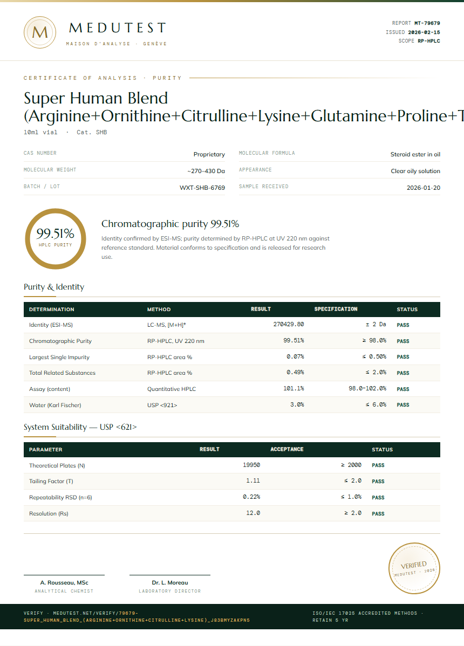Select water result 3.0%
This screenshot has height=646, width=464.
pyautogui.click(x=297, y=404)
